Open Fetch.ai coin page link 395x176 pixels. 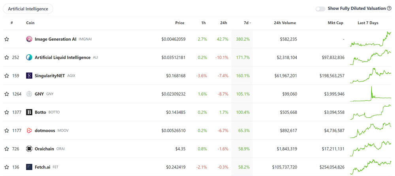(x=42, y=167)
